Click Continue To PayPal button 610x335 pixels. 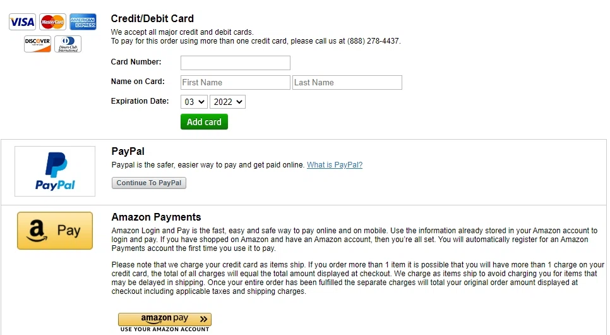[149, 183]
